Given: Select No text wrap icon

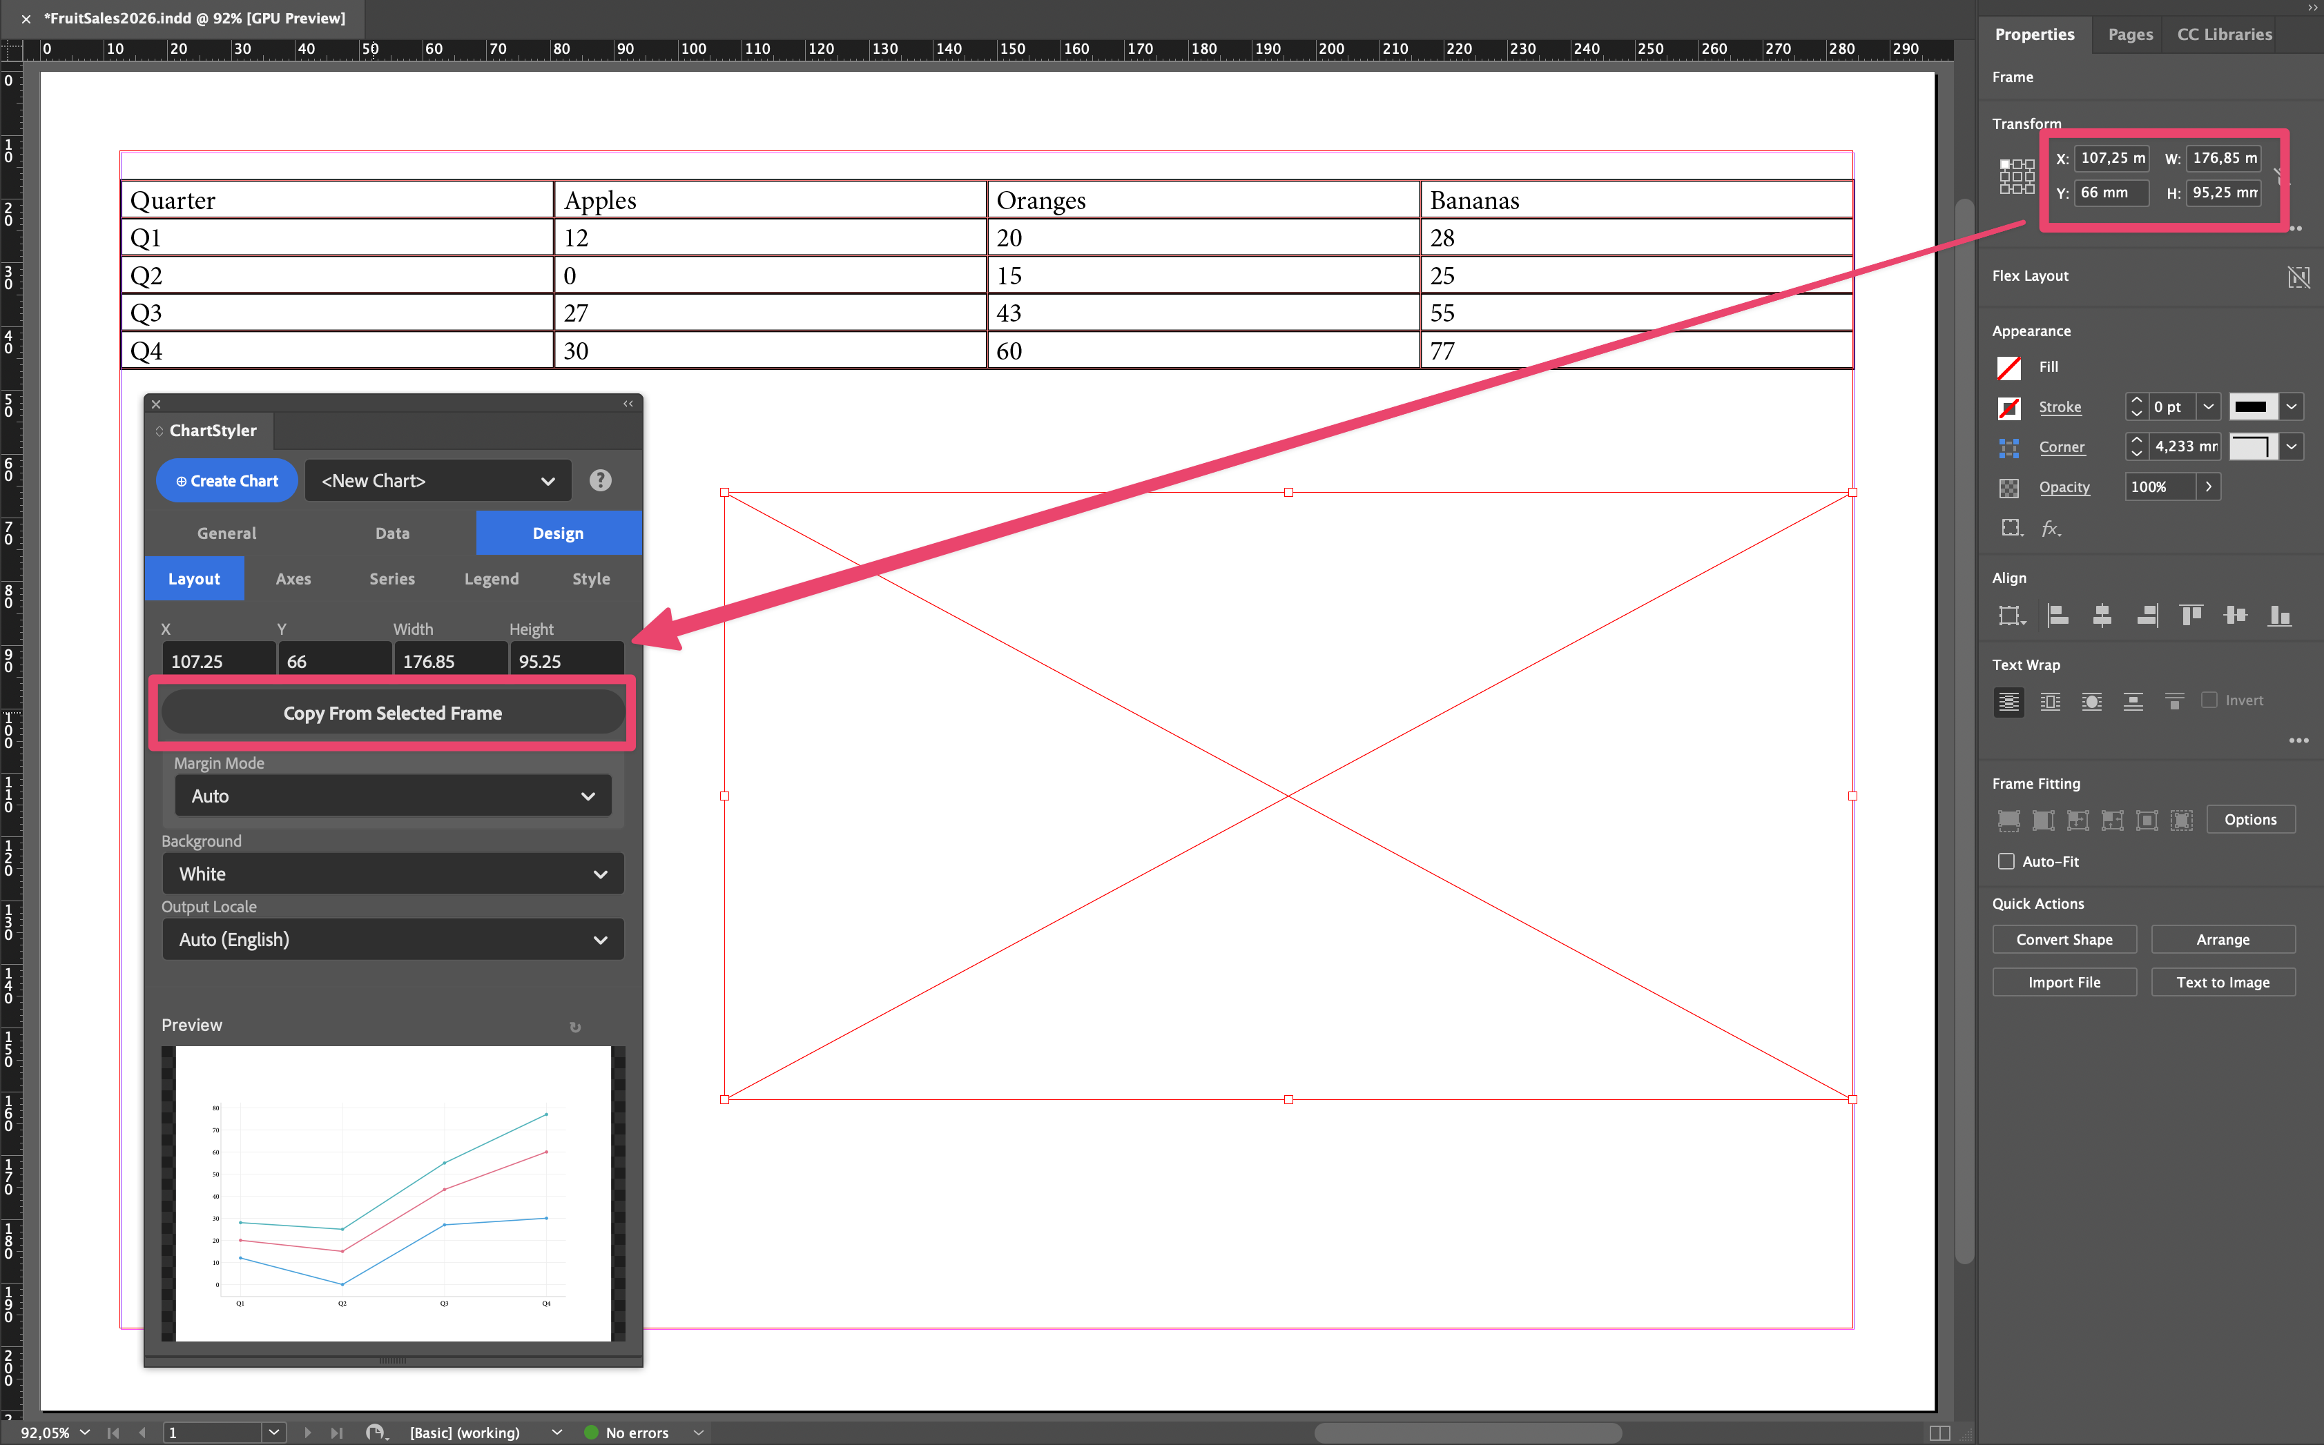Looking at the screenshot, I should point(2008,702).
